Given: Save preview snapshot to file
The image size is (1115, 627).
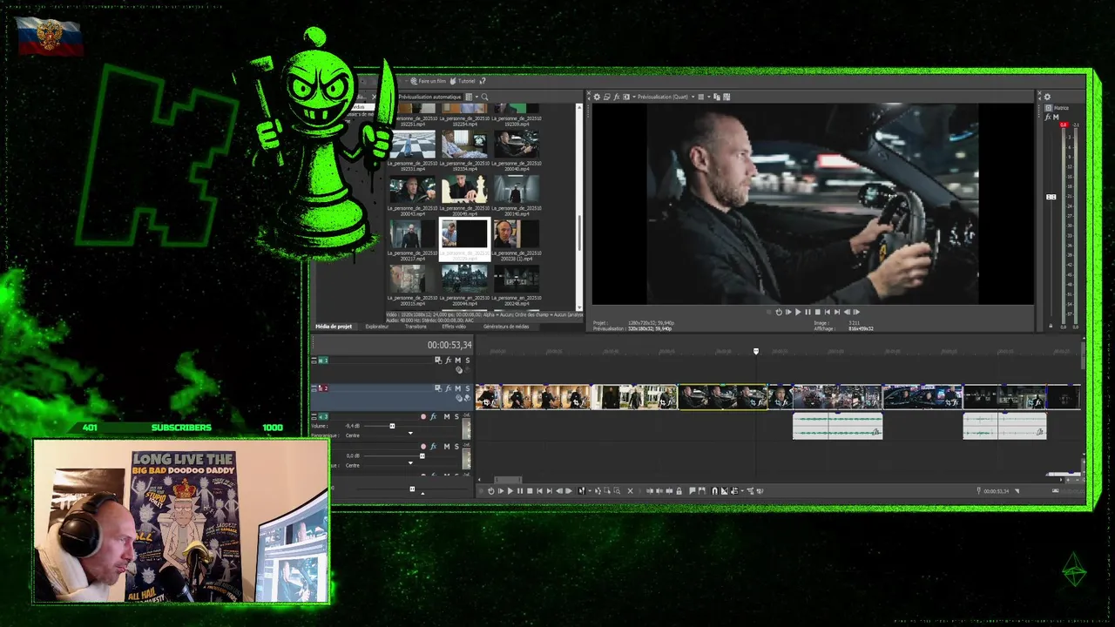Looking at the screenshot, I should pos(726,97).
